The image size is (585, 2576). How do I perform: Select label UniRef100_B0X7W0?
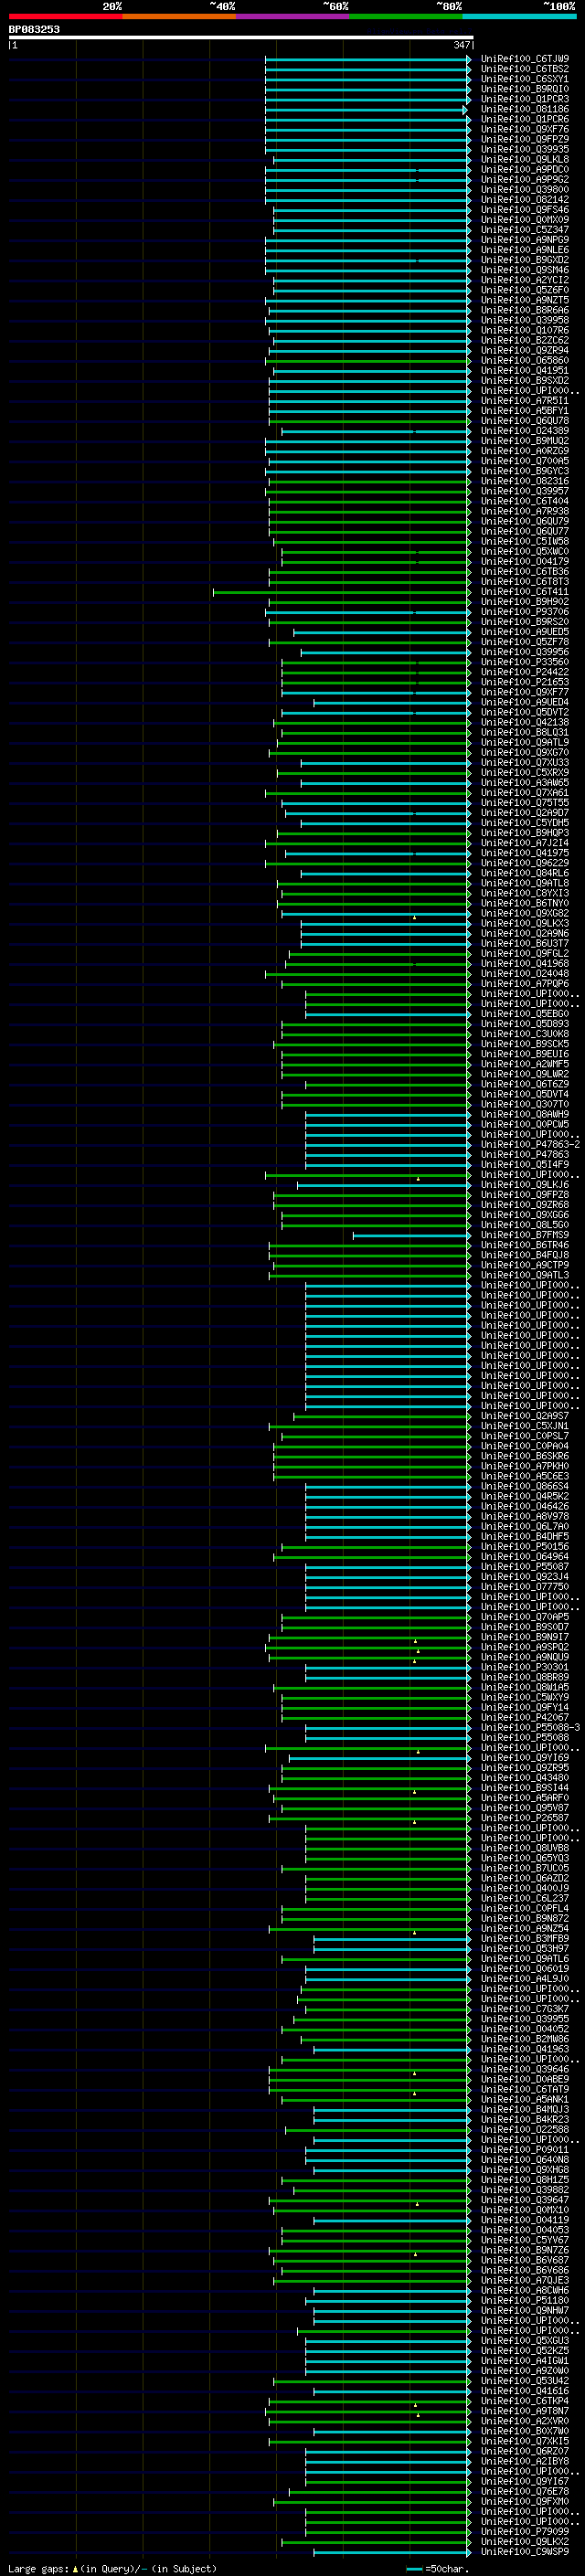coord(525,2431)
